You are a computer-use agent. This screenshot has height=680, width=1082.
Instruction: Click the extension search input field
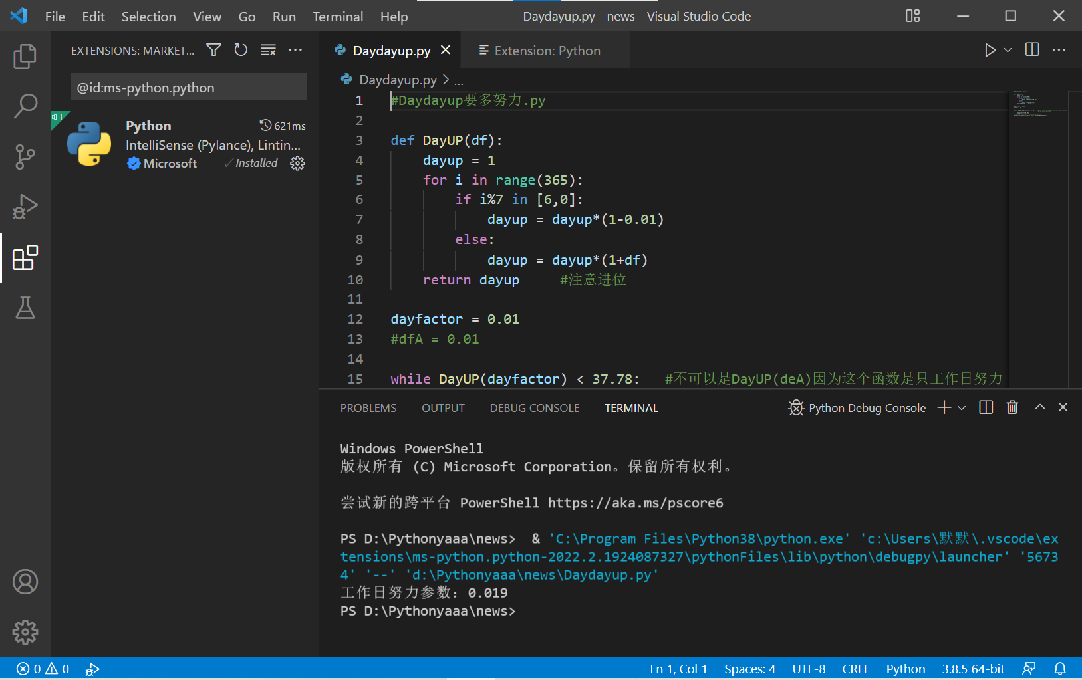189,88
